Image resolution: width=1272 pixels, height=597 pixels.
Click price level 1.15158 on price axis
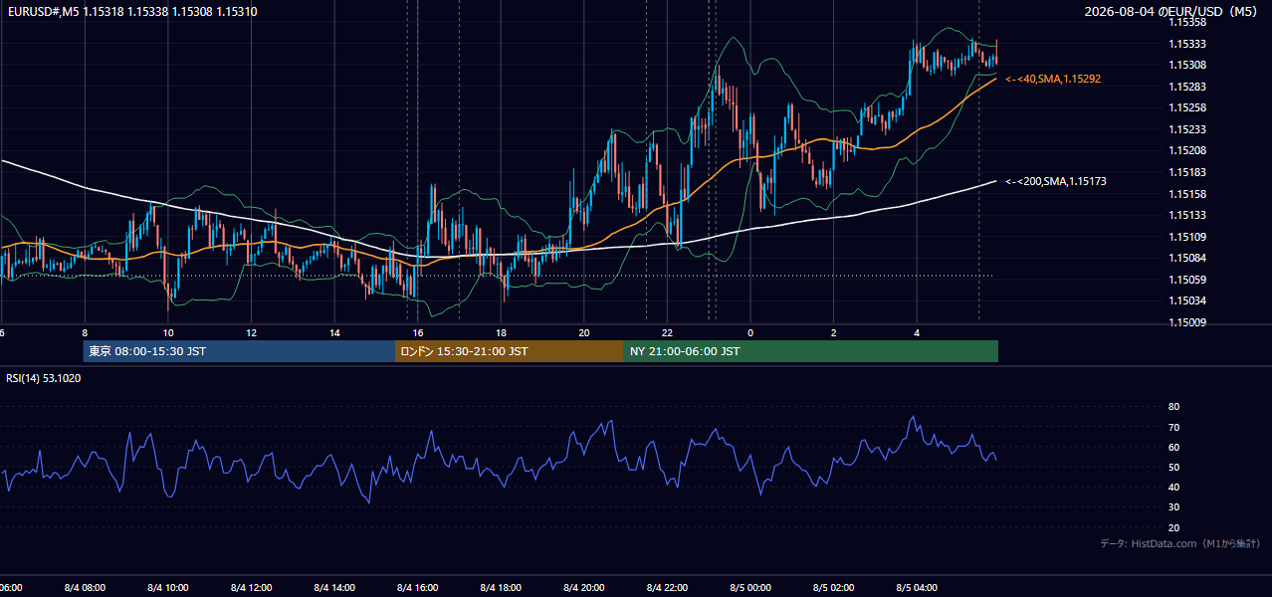coord(1186,194)
